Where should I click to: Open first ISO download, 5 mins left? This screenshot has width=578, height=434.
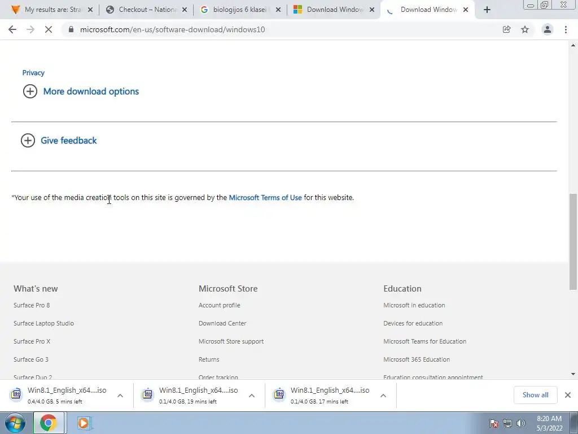pos(59,395)
